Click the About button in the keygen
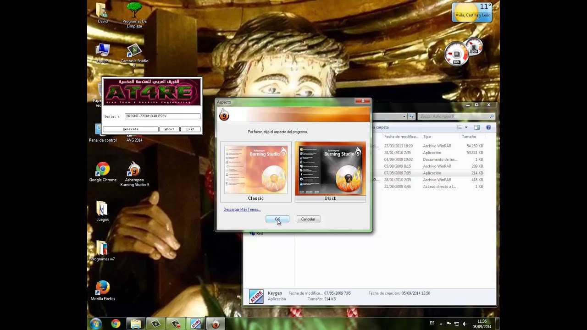This screenshot has height=330, width=587. point(169,129)
